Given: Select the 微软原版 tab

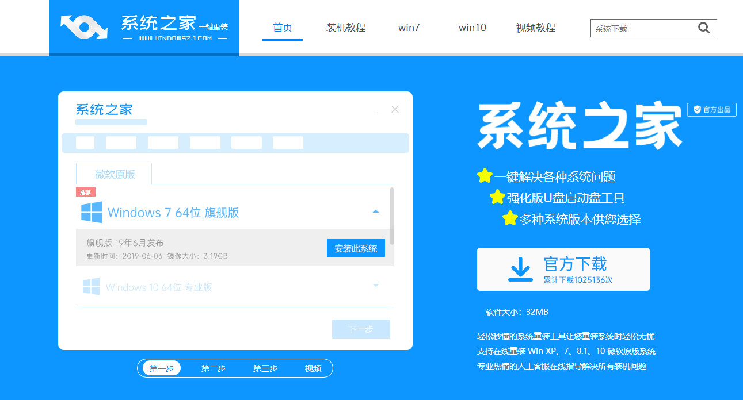Looking at the screenshot, I should (x=114, y=174).
